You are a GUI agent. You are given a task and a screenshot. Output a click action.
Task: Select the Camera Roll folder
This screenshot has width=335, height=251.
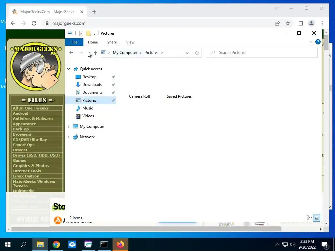pyautogui.click(x=139, y=96)
